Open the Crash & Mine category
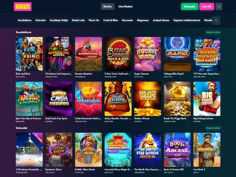Screen dimensions: 236x177 coord(110,20)
